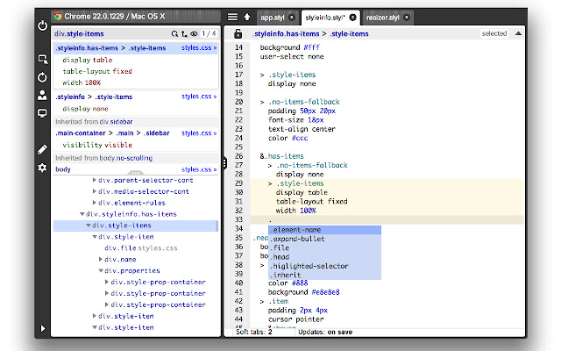This screenshot has width=561, height=351.
Task: Select the styleinfo.styl tab
Action: [x=325, y=18]
